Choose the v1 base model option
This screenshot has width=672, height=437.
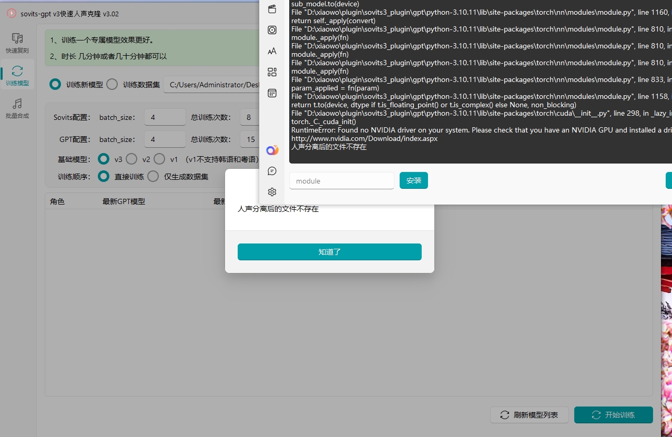(x=159, y=159)
